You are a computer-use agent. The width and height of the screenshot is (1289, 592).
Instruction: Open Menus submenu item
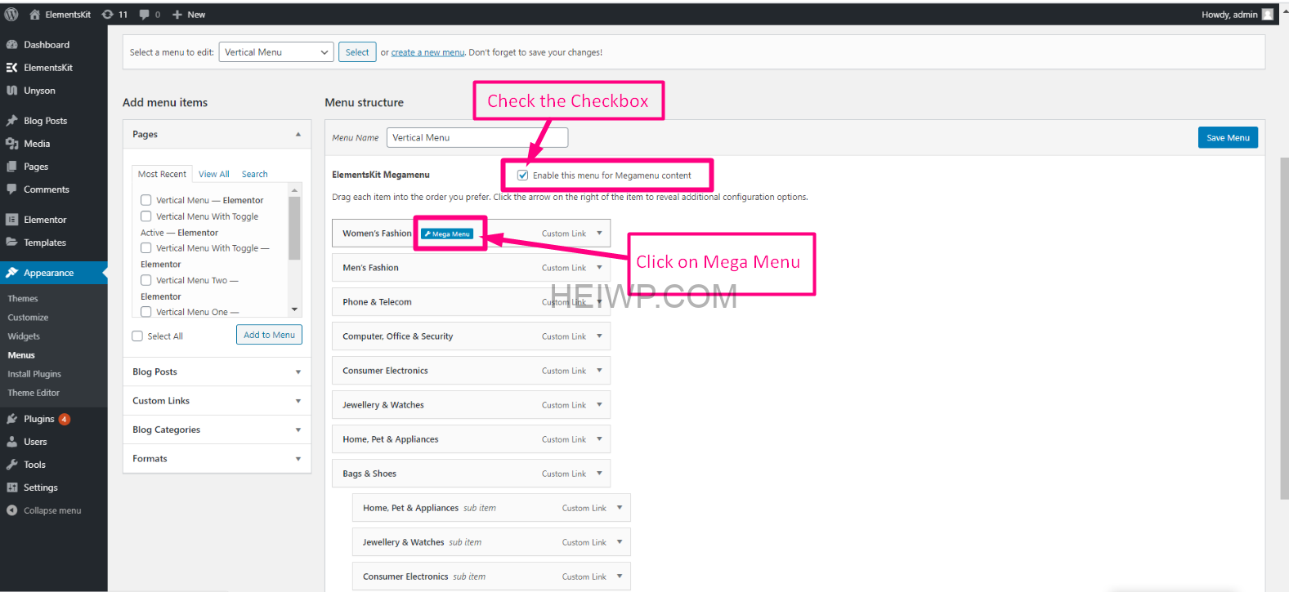(x=21, y=355)
